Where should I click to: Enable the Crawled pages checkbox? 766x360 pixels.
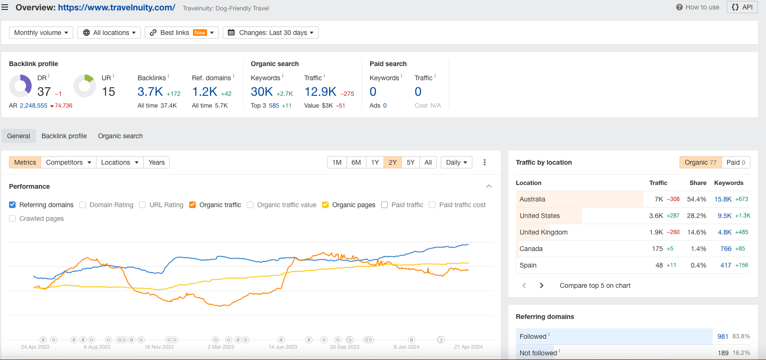pyautogui.click(x=12, y=218)
